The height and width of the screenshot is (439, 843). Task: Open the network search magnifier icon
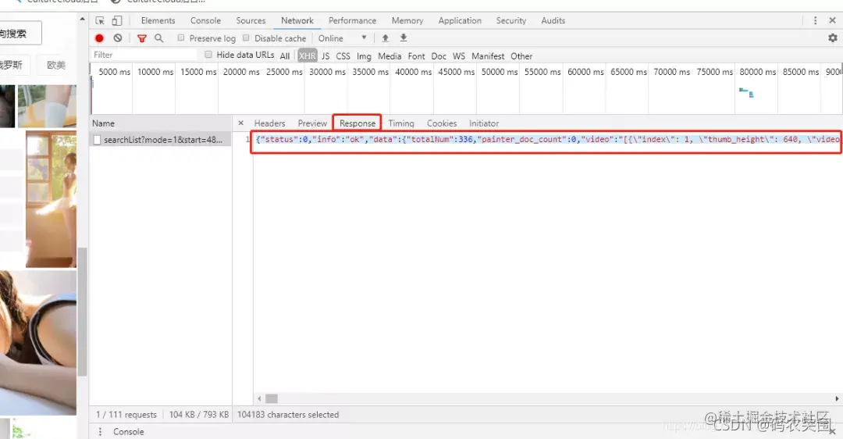tap(158, 38)
